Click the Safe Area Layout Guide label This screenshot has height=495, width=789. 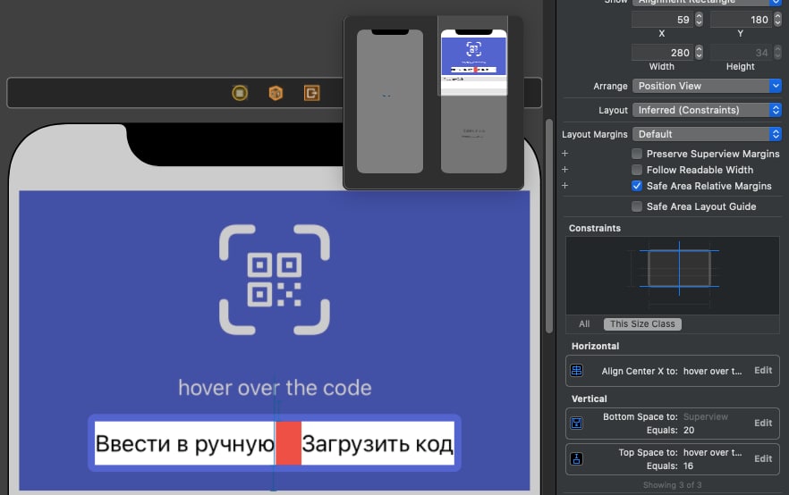point(701,206)
